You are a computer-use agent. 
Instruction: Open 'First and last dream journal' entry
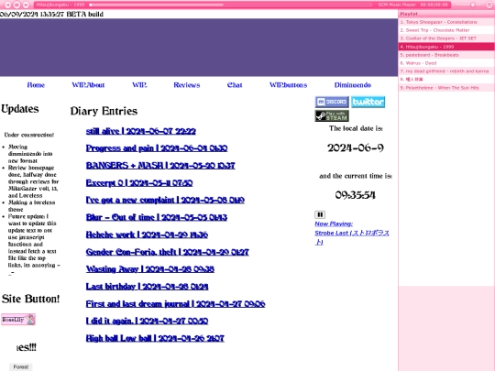[175, 304]
